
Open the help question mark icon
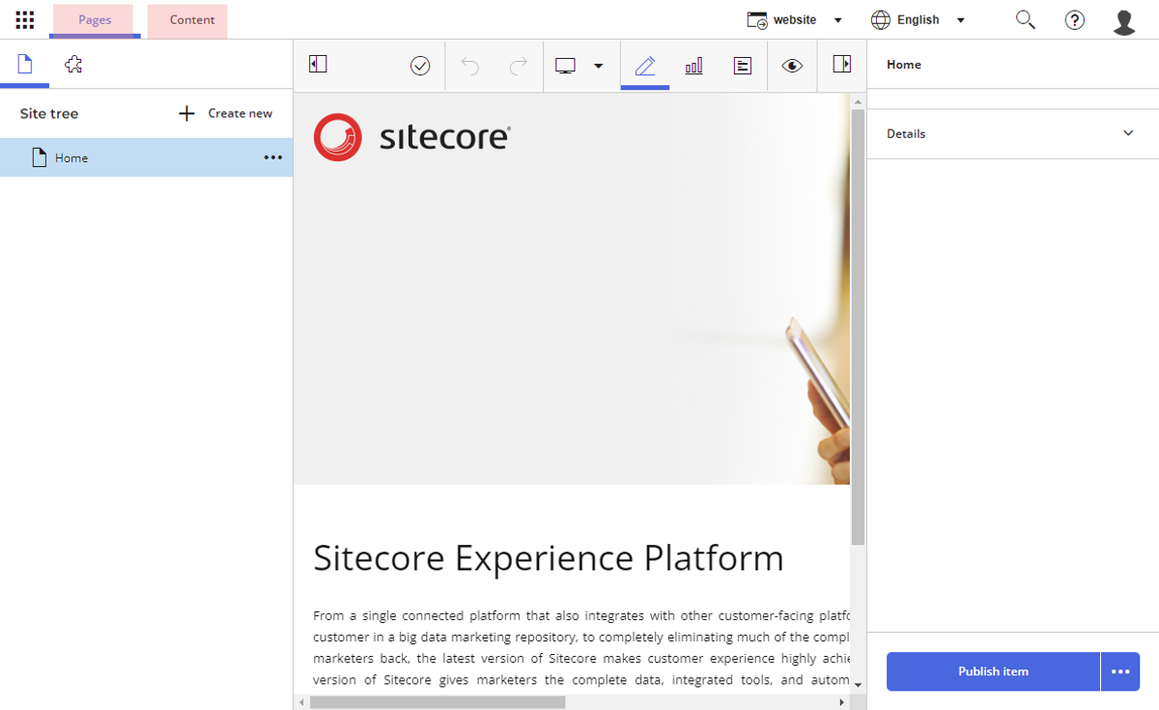click(1075, 20)
